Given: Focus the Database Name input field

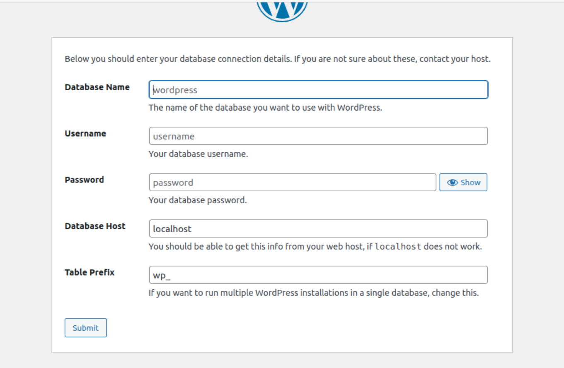Looking at the screenshot, I should [318, 90].
